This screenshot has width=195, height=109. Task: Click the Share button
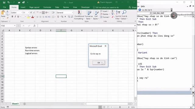(133, 7)
